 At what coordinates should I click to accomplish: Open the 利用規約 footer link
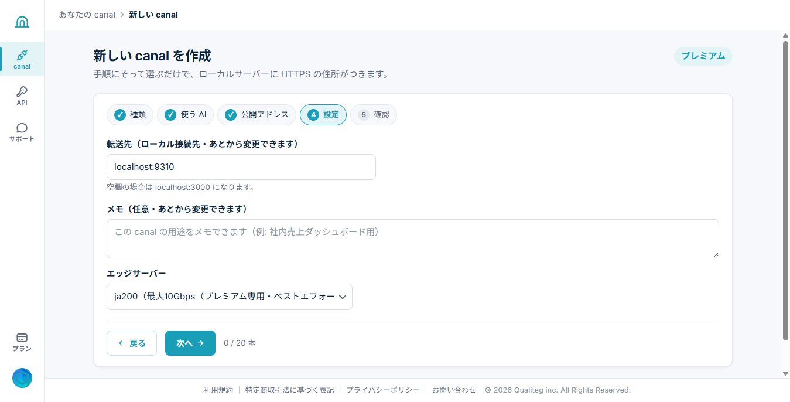[218, 390]
